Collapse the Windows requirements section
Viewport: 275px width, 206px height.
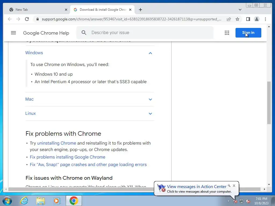click(150, 53)
